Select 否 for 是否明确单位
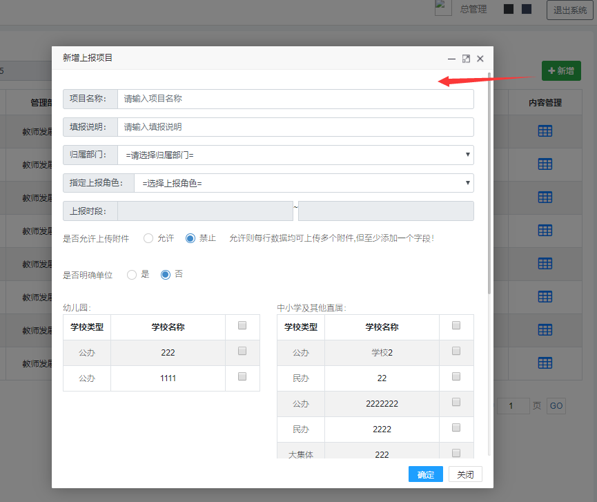The image size is (597, 502). coord(165,275)
